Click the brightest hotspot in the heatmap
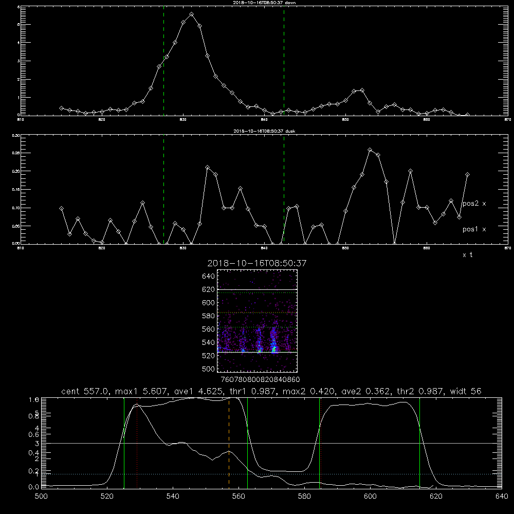Screen dimensions: 514x514 pos(273,350)
